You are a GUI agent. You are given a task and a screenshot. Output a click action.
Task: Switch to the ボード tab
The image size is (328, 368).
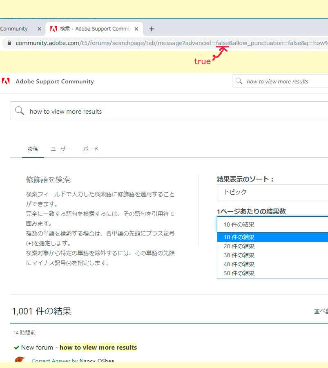[x=91, y=149]
